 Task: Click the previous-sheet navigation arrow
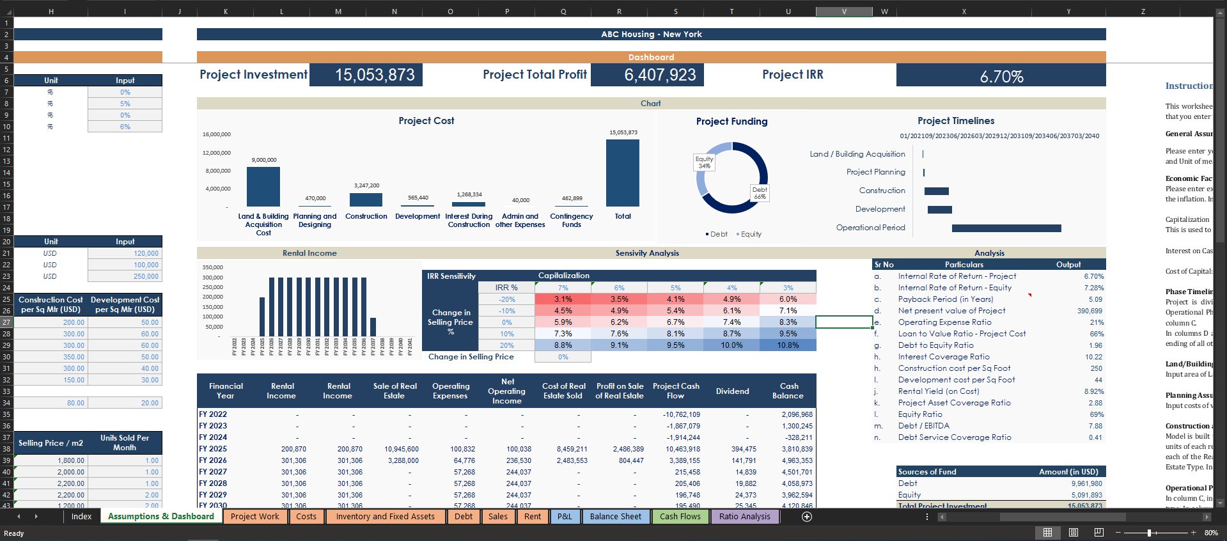click(x=19, y=516)
